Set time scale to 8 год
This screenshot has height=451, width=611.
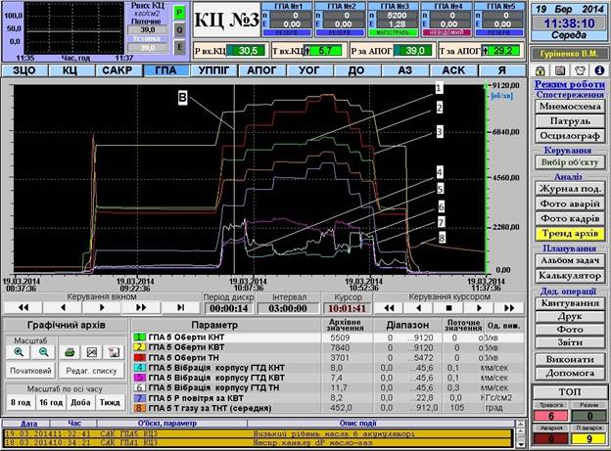tap(21, 402)
